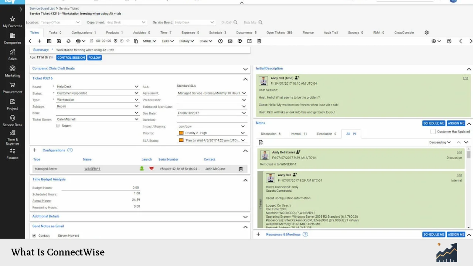Click the clock icon in toolbar
Screen dimensions: 473x266
(221, 41)
